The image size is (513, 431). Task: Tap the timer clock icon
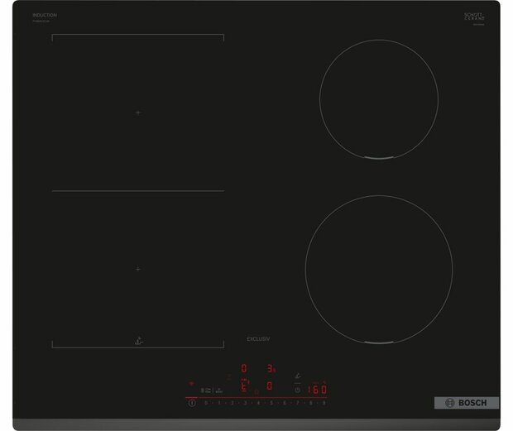[297, 390]
